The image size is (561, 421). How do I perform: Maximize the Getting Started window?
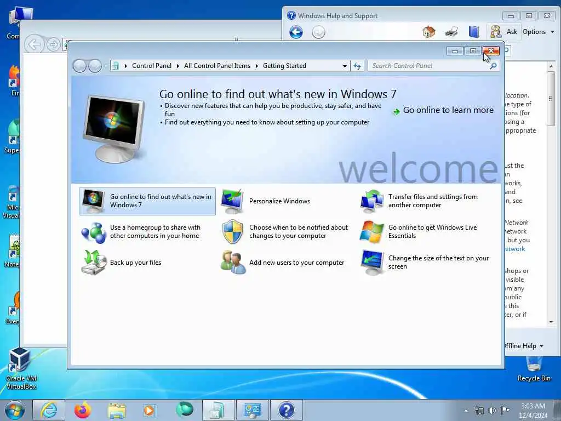473,51
